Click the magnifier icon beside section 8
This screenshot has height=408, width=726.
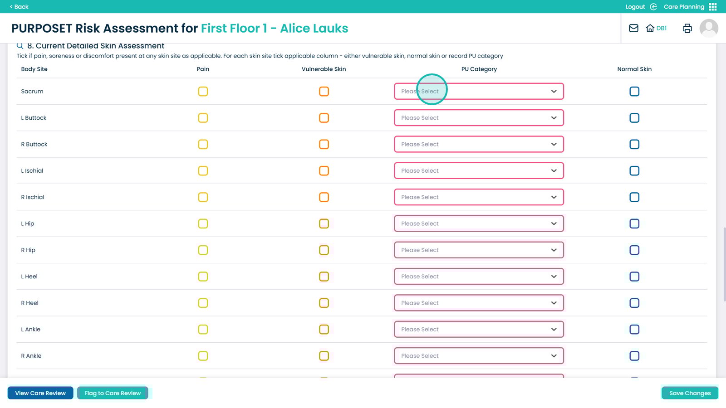pos(20,46)
